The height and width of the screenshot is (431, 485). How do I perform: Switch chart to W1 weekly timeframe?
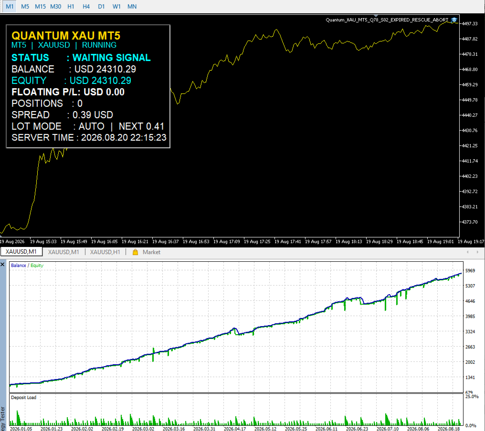116,7
